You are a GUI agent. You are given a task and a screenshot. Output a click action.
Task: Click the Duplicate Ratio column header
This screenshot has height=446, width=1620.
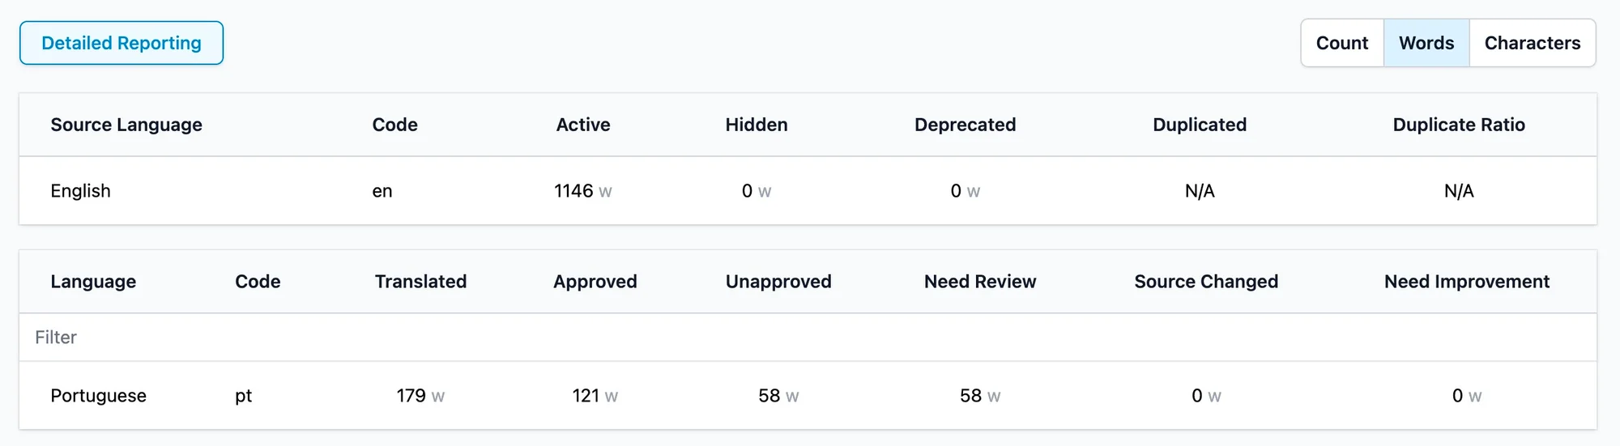(1459, 125)
